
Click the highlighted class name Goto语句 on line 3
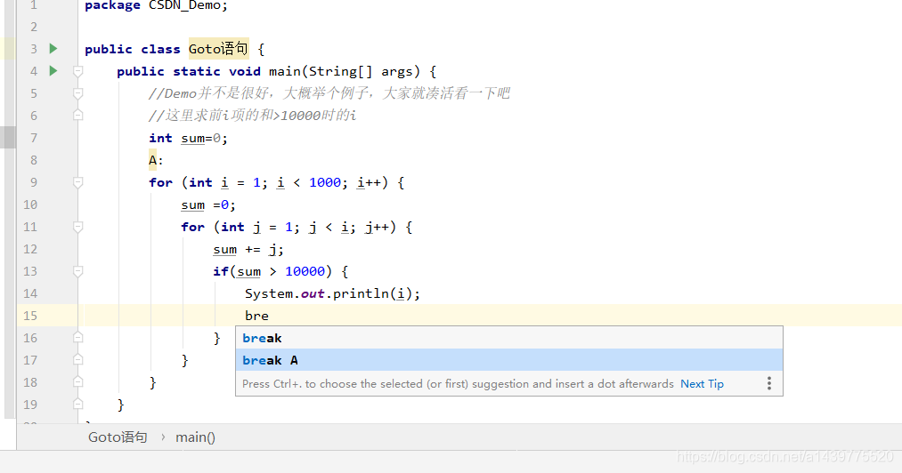(x=218, y=49)
